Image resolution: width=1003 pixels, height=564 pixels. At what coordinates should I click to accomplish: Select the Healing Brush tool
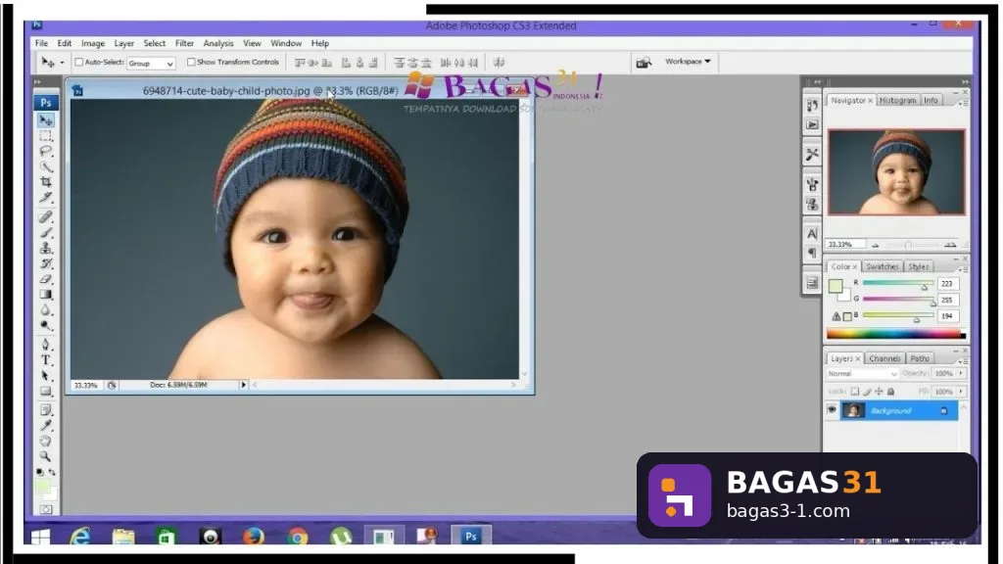tap(45, 216)
